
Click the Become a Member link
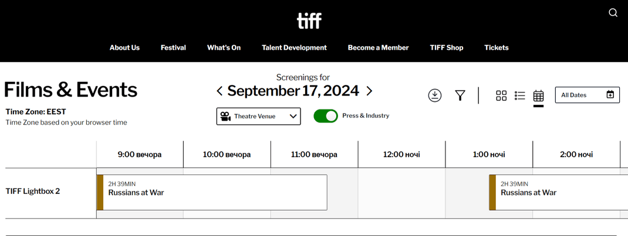tap(378, 47)
